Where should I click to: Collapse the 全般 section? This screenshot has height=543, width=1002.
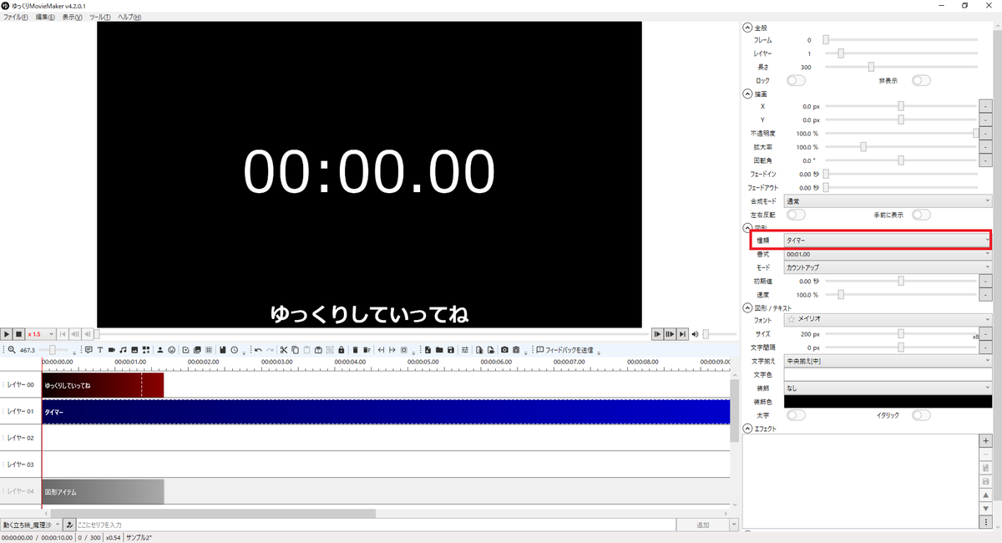pos(748,28)
